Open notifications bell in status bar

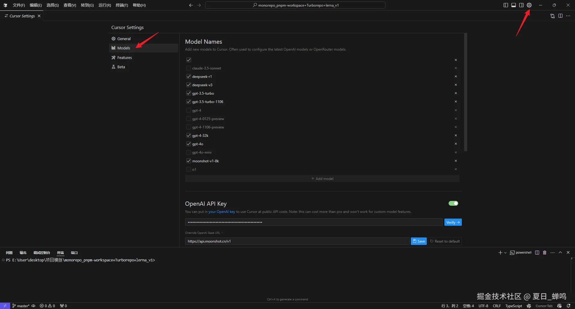pyautogui.click(x=568, y=306)
